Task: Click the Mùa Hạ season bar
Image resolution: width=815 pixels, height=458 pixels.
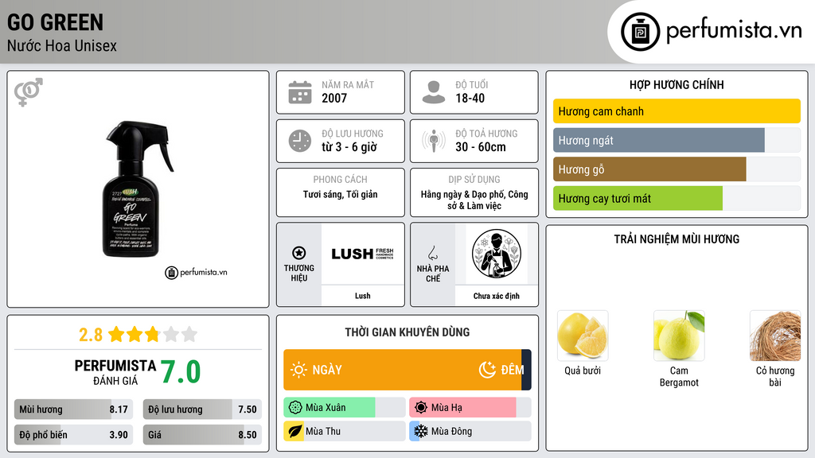Action: click(470, 408)
